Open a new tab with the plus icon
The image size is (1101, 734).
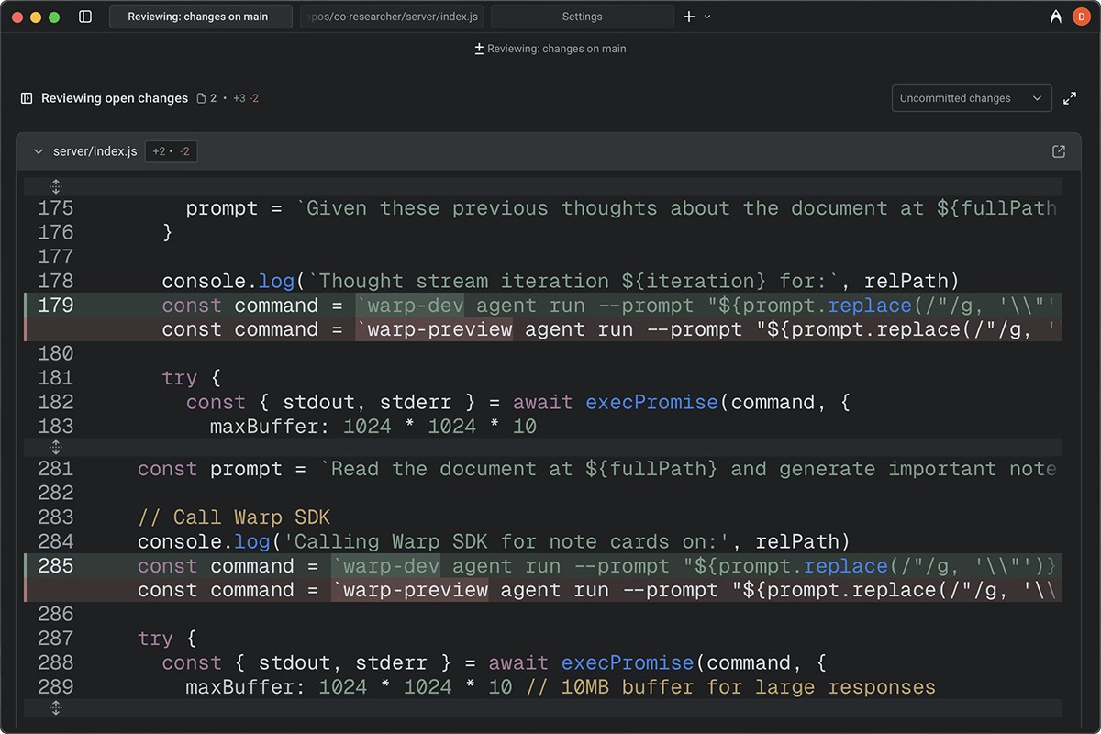(688, 16)
